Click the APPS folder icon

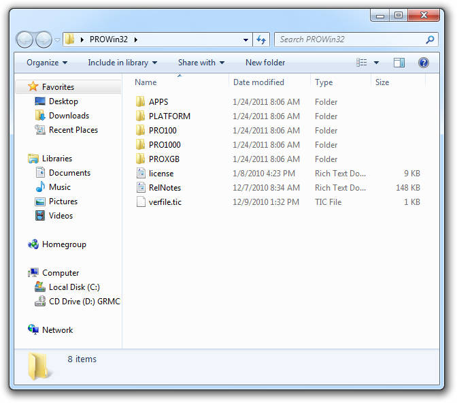[141, 101]
